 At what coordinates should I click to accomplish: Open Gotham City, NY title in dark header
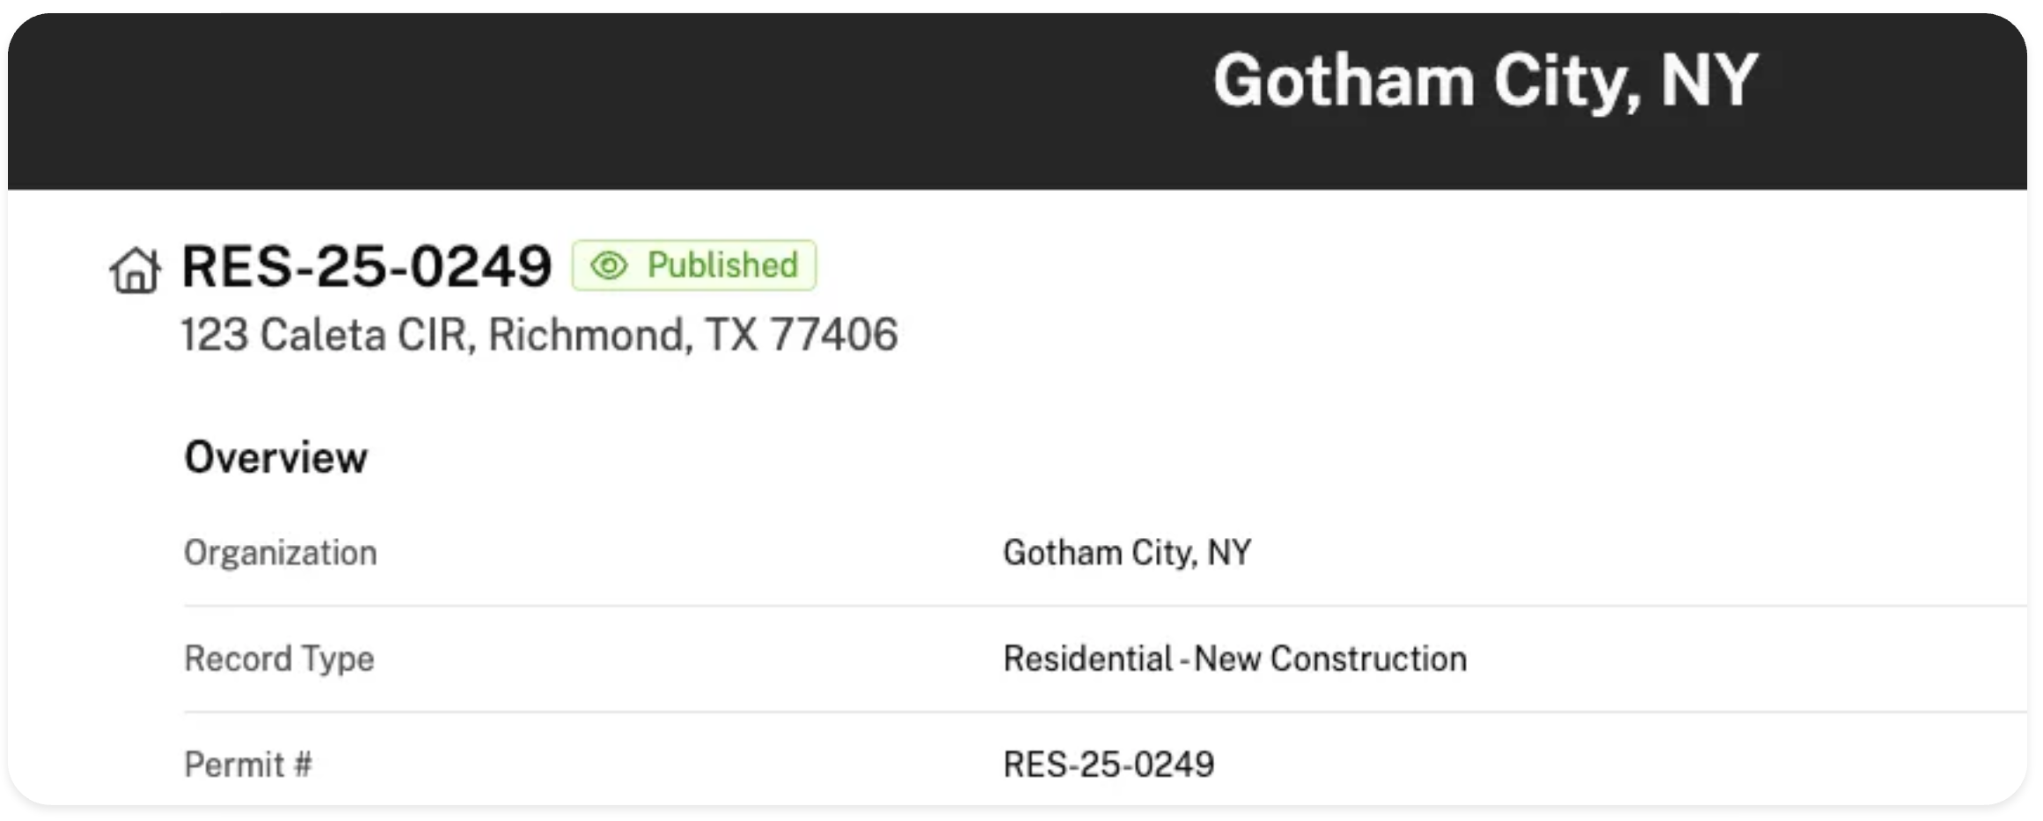(1485, 81)
